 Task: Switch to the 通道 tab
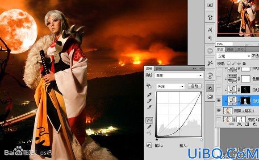click(230, 49)
